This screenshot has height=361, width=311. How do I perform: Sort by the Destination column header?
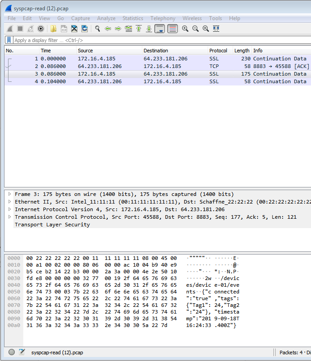coord(175,51)
